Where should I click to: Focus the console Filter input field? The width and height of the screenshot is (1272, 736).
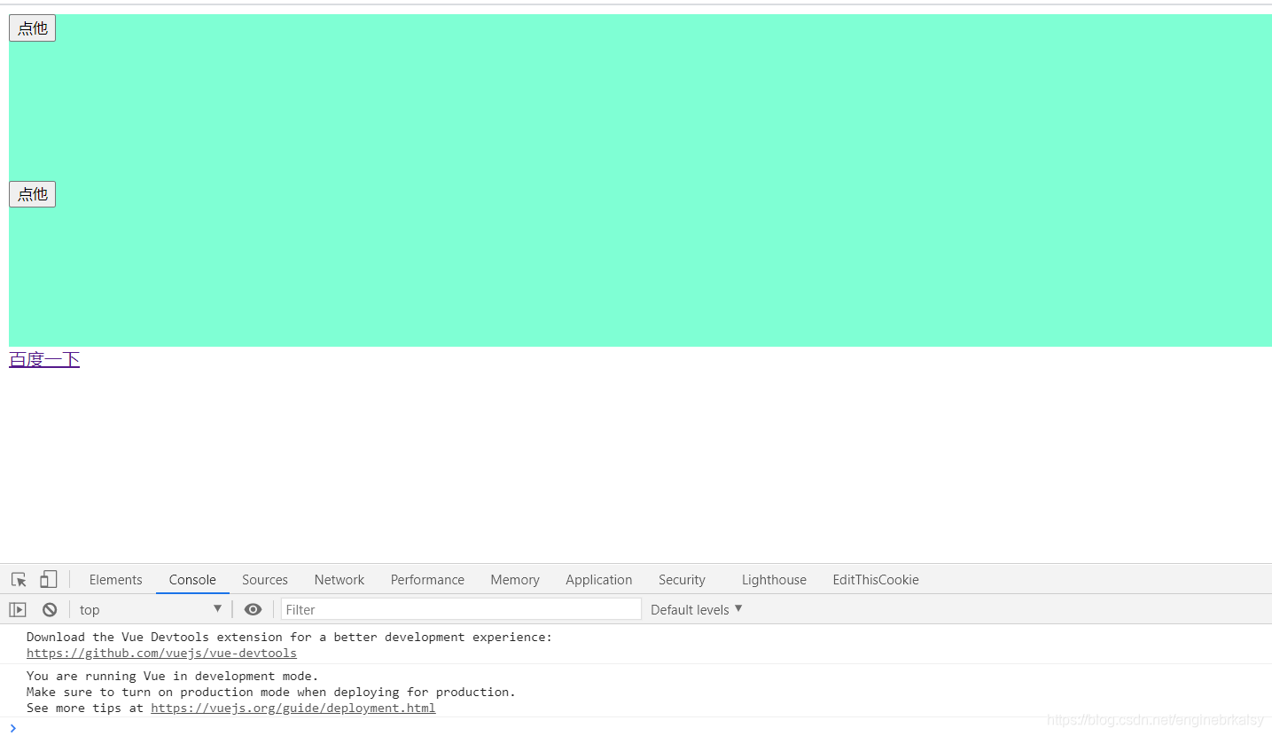pyautogui.click(x=461, y=609)
